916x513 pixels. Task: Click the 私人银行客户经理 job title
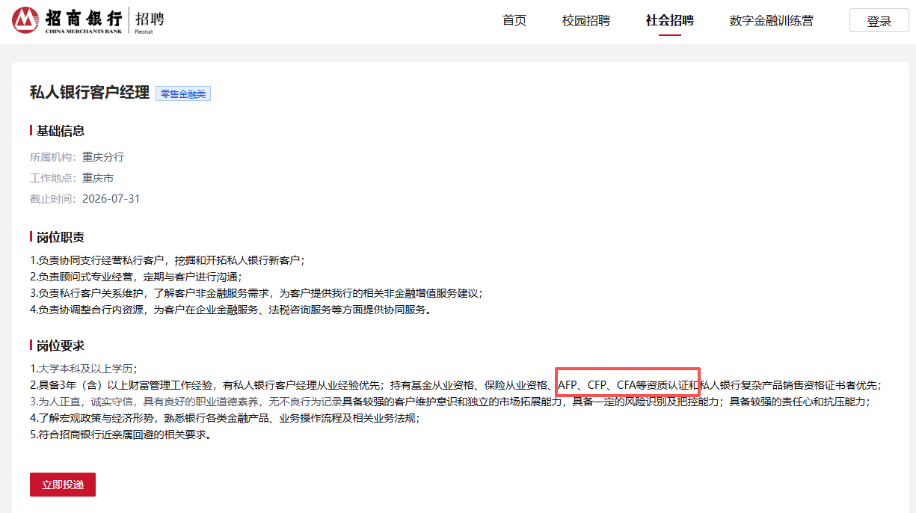pos(90,93)
